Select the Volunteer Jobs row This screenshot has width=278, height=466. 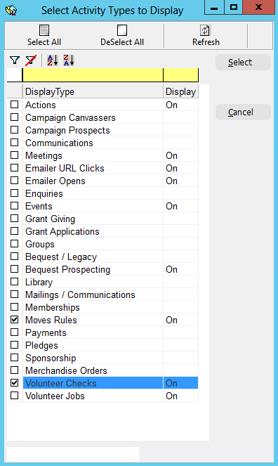tap(102, 396)
